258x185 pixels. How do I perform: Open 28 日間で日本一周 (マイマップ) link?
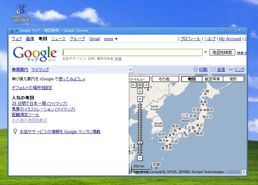[40, 104]
